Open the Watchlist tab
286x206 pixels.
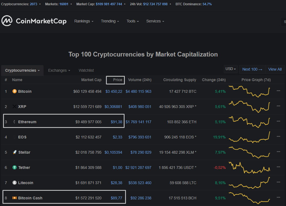click(x=86, y=70)
